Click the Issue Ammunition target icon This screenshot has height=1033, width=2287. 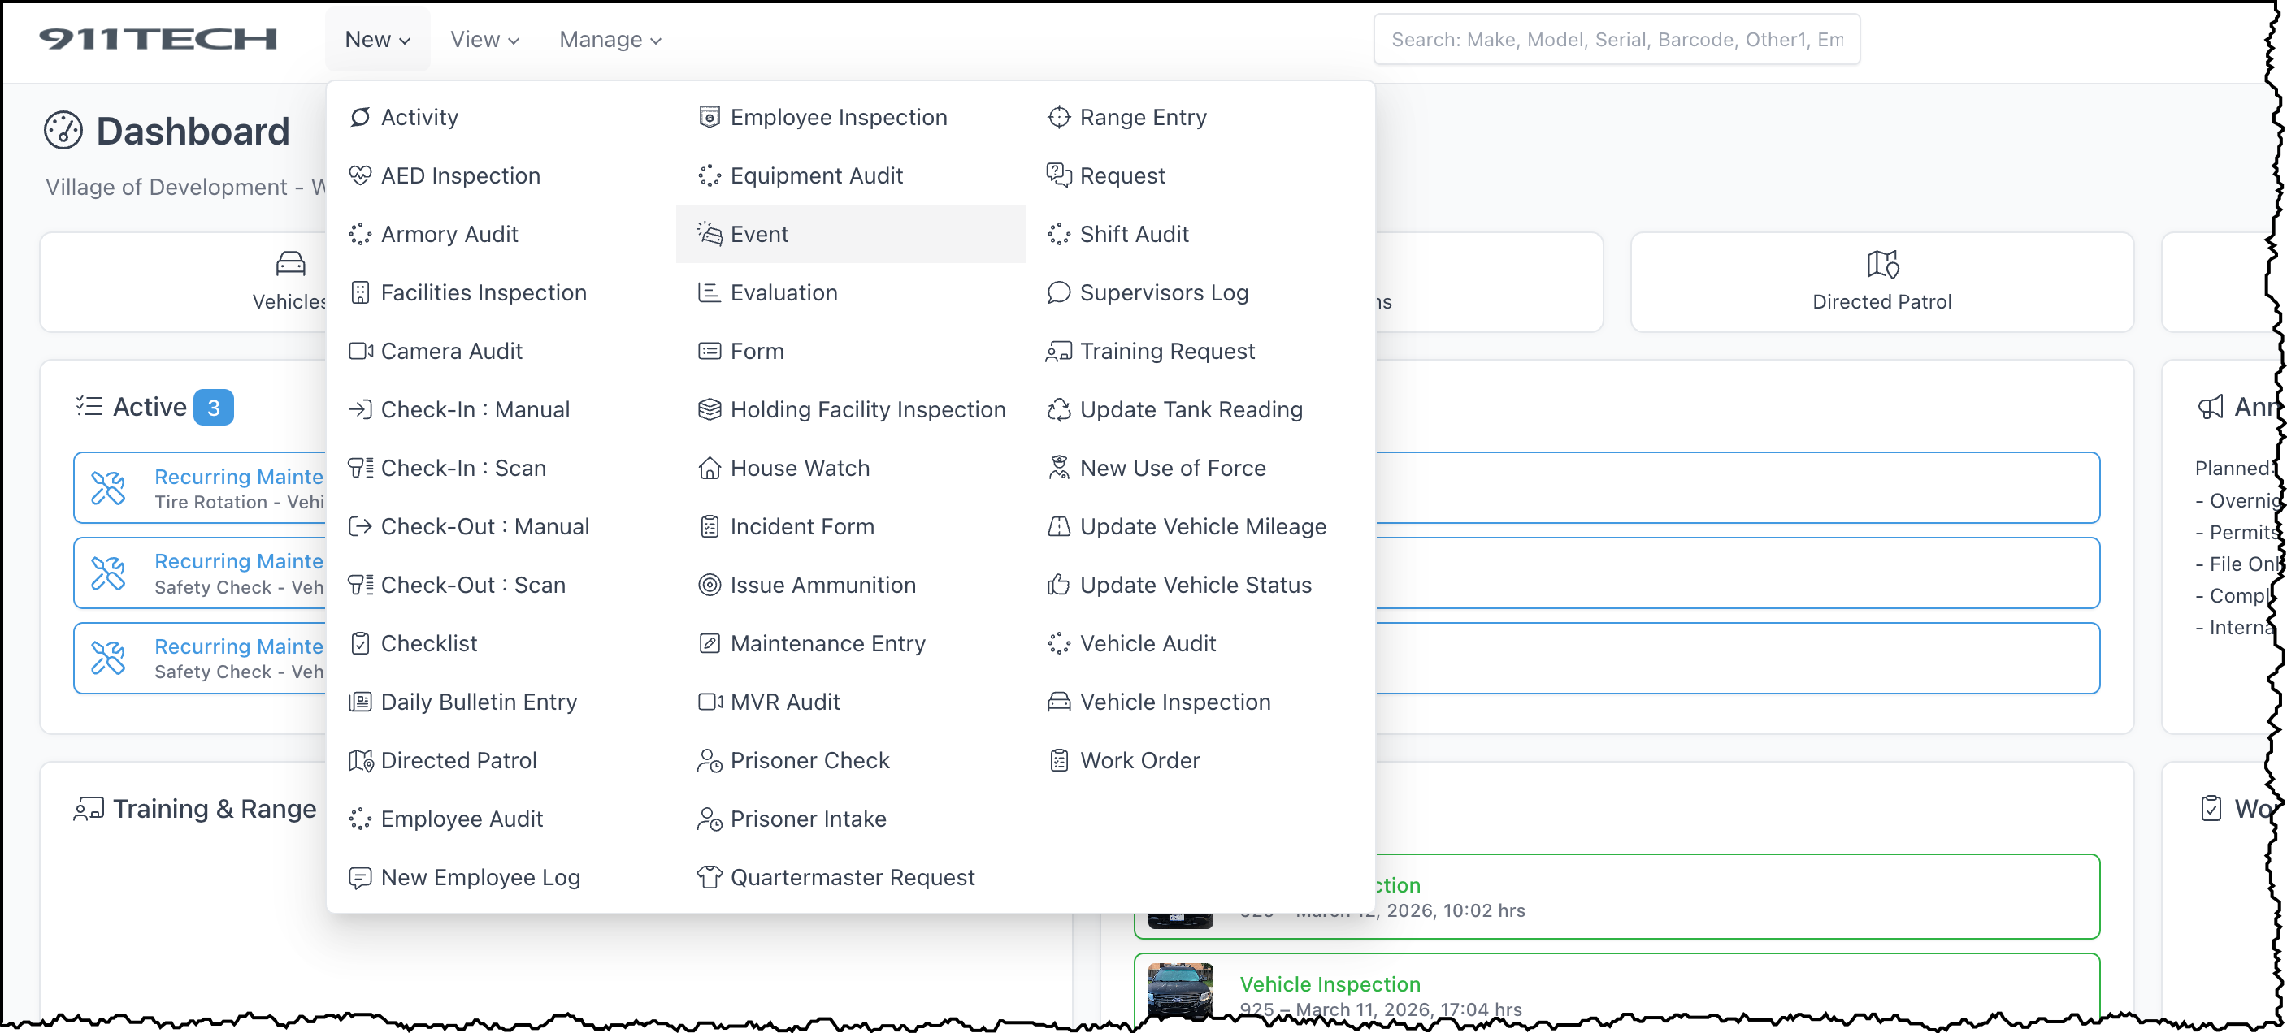[709, 585]
